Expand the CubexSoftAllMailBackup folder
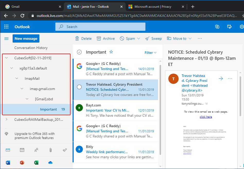 [x=6, y=120]
